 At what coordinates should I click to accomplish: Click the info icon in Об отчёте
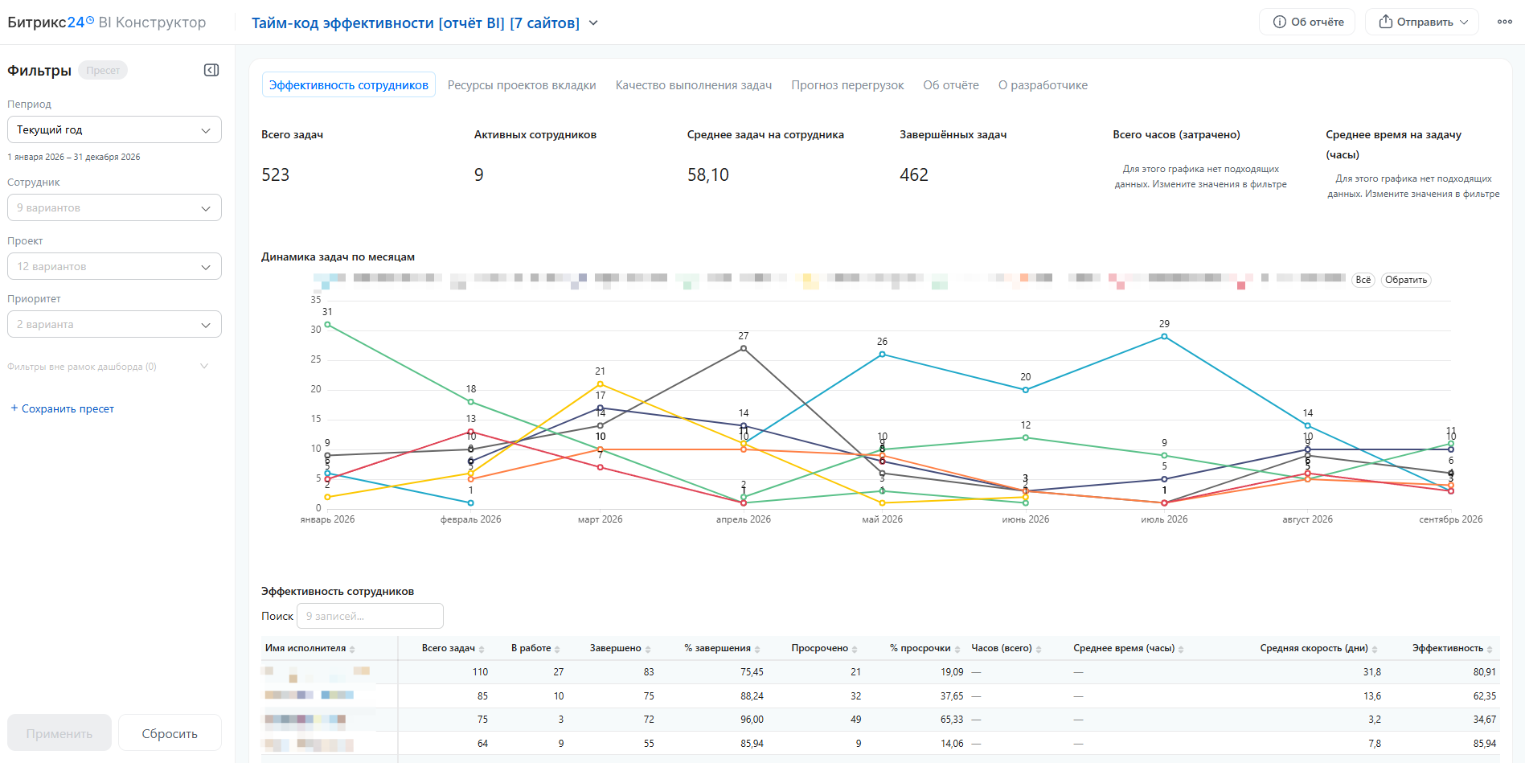pos(1280,22)
